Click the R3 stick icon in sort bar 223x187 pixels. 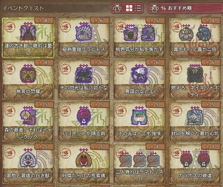click(155, 8)
